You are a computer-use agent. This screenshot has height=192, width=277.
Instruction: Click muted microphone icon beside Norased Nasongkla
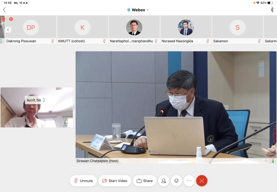[207, 41]
